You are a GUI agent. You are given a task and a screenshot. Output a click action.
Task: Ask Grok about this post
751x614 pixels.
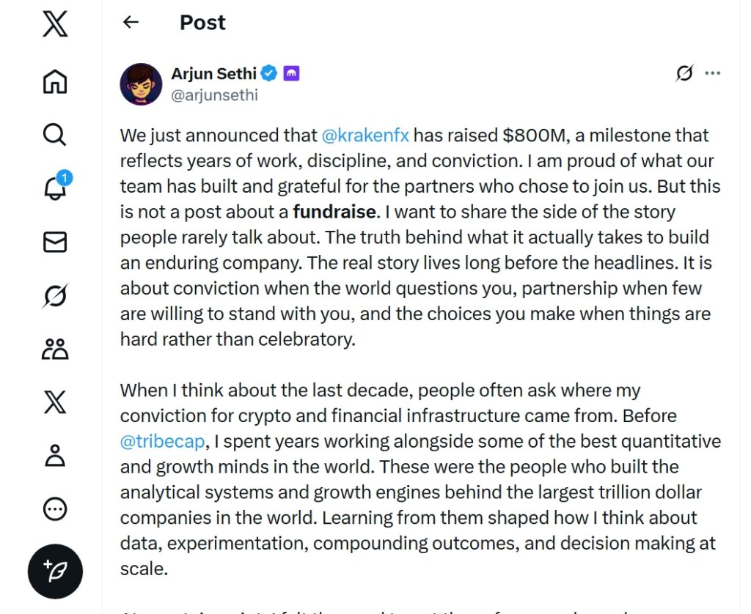[684, 73]
